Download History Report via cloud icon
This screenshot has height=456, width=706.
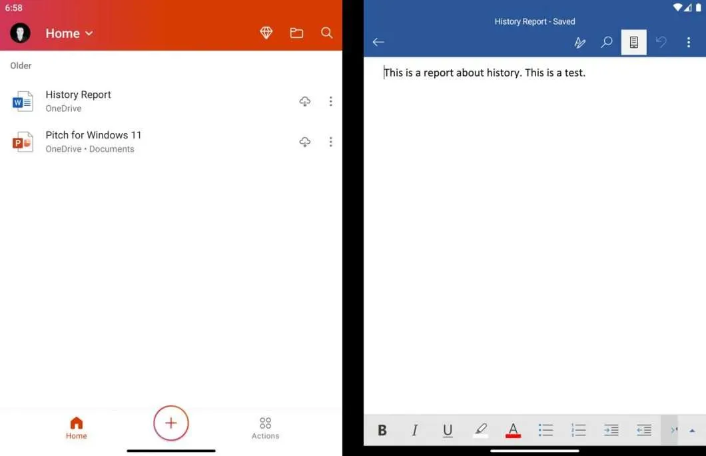pos(305,101)
